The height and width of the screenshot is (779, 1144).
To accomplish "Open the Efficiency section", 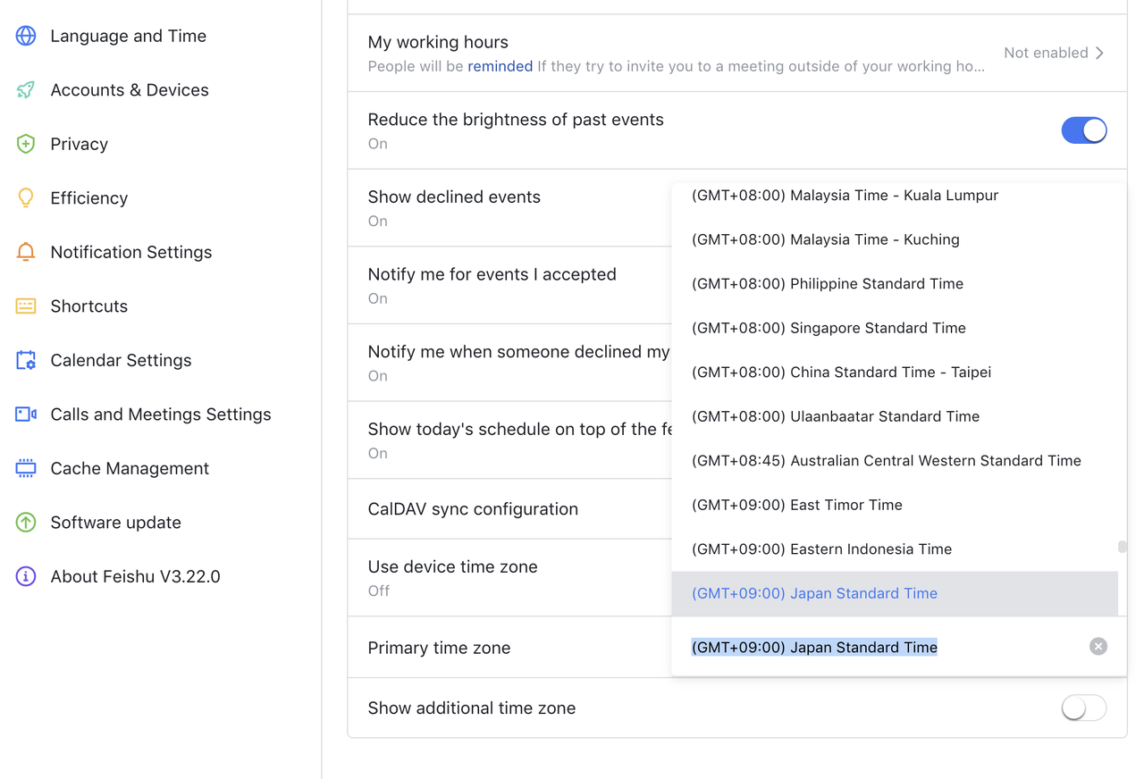I will 88,197.
